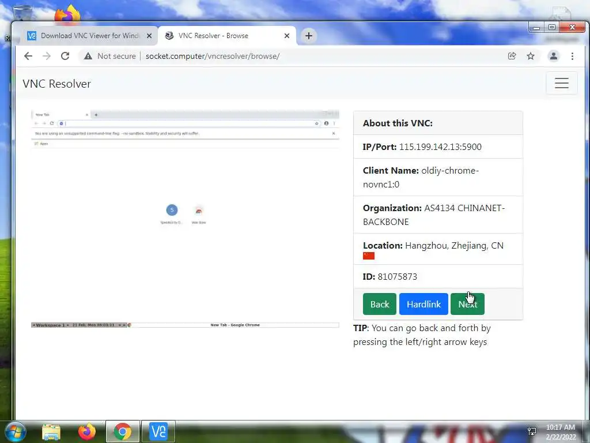Open the Recycle Bin desktop icon
This screenshot has height=443, width=590.
pyautogui.click(x=22, y=12)
